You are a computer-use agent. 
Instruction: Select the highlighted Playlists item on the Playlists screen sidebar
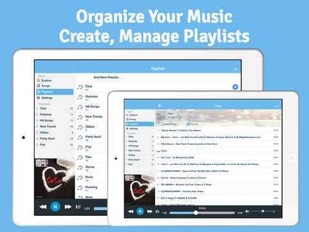coord(55,92)
